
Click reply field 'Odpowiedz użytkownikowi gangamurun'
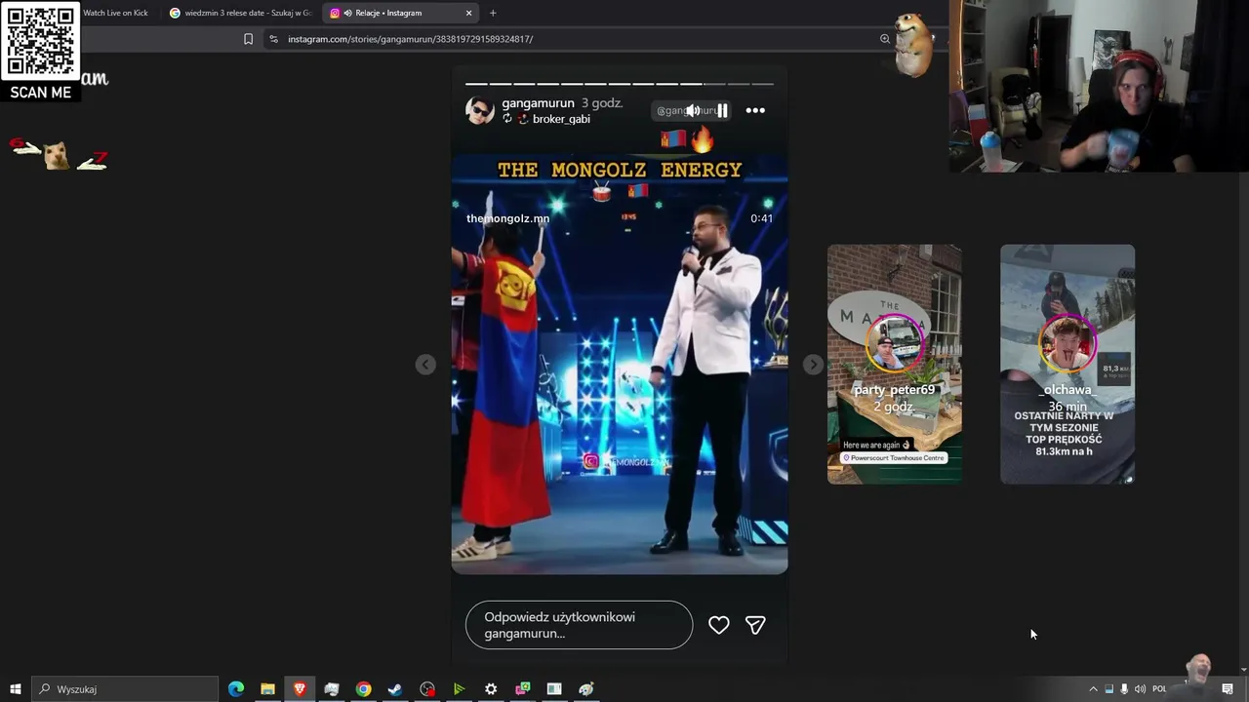(x=579, y=625)
